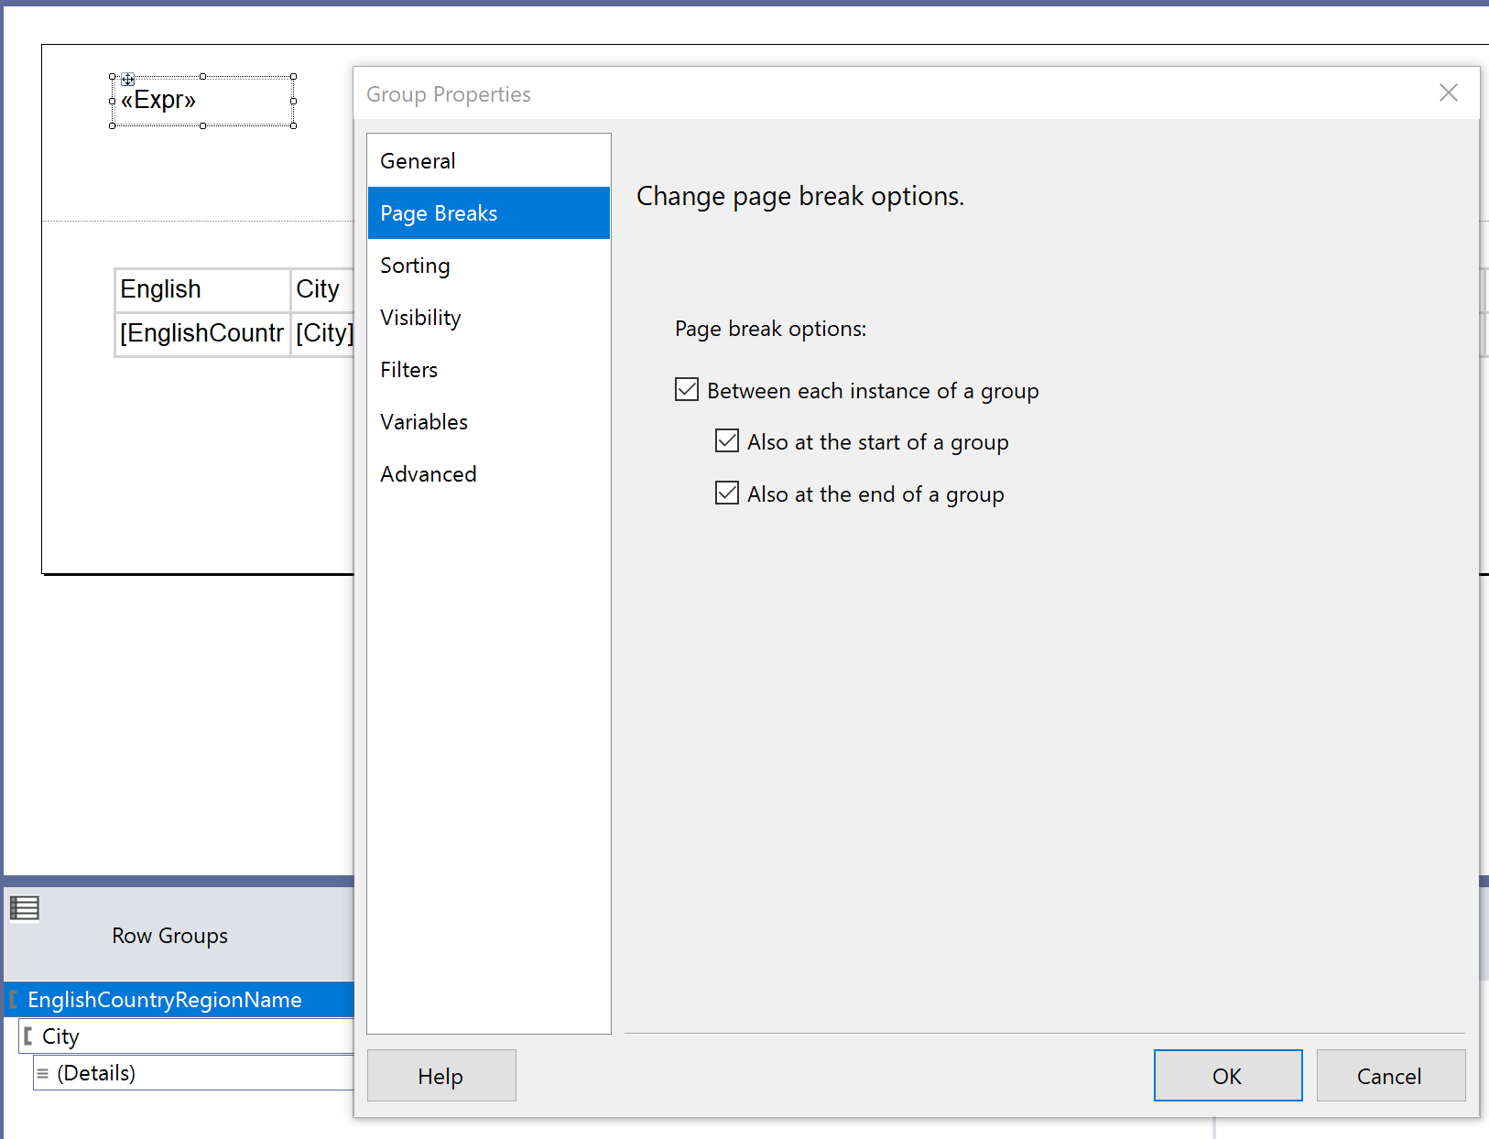1489x1139 pixels.
Task: Go to the Filters page
Action: 489,370
